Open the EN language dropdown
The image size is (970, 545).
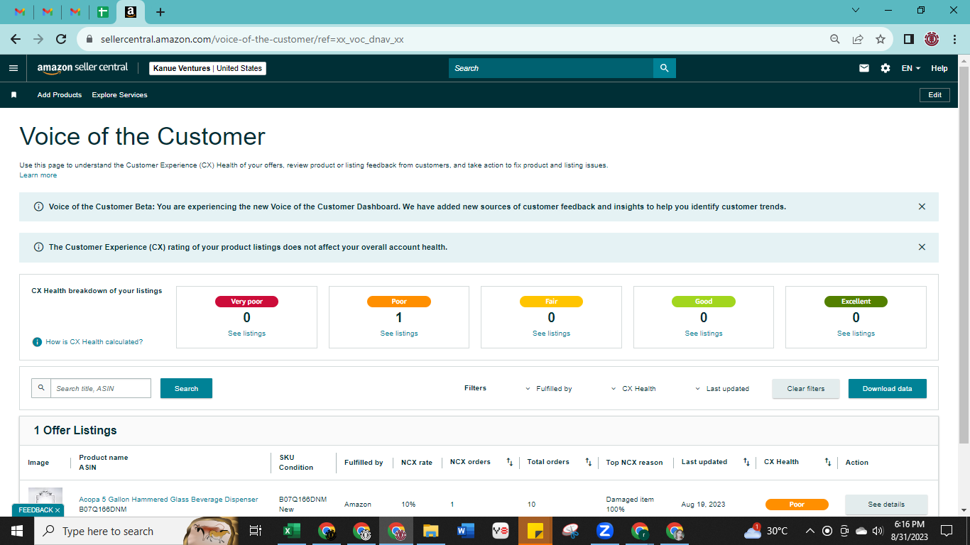(911, 68)
